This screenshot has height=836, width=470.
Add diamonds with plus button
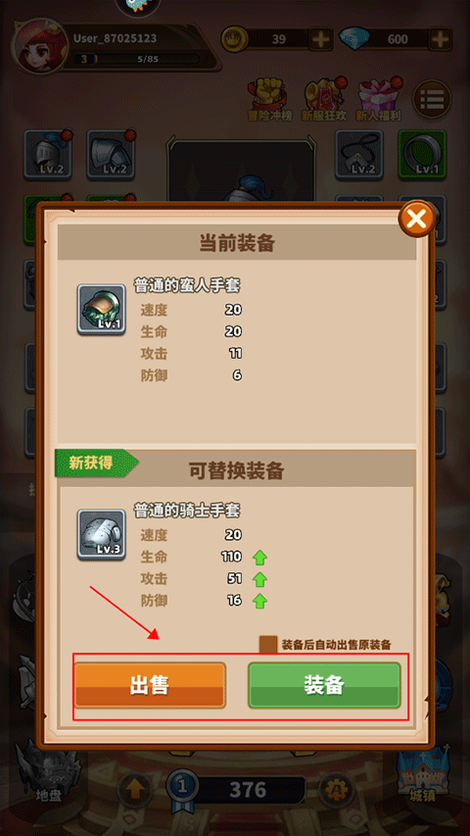pos(440,39)
